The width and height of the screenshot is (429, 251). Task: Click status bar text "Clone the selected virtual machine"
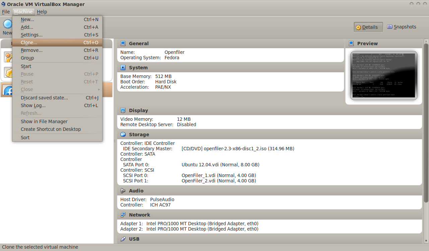coord(40,247)
